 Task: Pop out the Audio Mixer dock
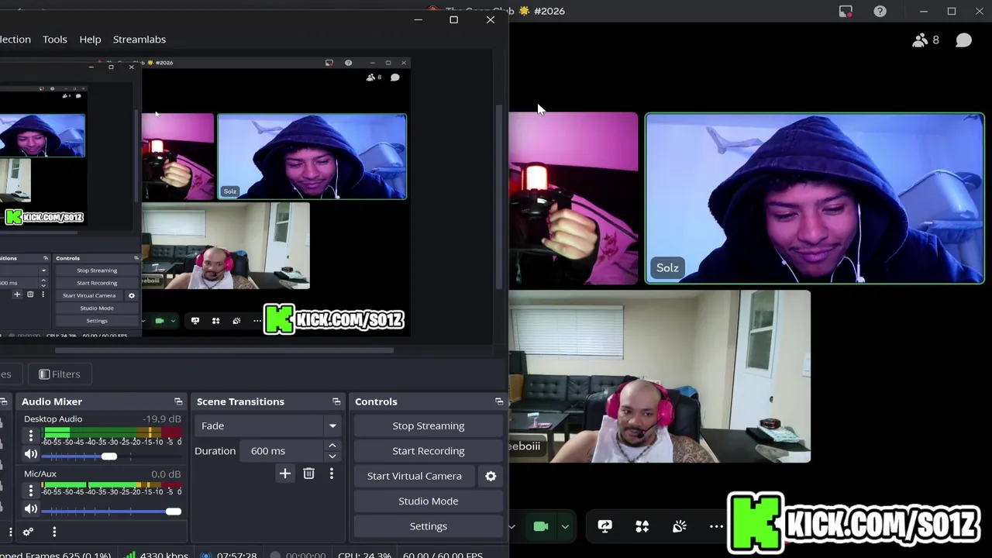pyautogui.click(x=178, y=401)
